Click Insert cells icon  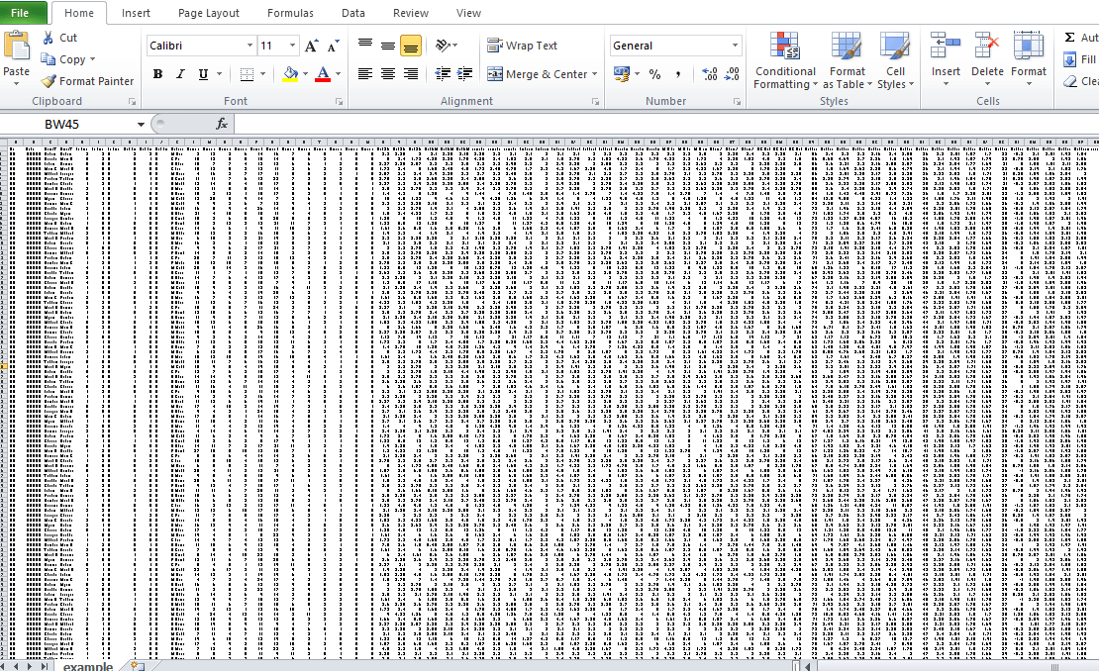tap(946, 46)
